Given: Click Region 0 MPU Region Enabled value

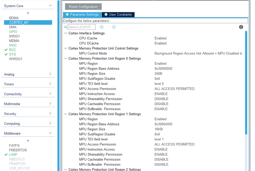Looking at the screenshot, I should coord(160,63).
